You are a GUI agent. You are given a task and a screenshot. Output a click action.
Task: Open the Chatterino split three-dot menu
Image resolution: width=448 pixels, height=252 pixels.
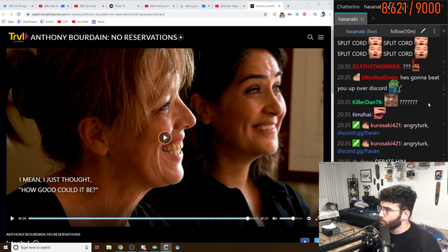point(434,31)
